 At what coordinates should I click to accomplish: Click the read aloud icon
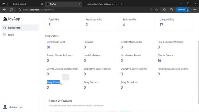pyautogui.click(x=151, y=10)
